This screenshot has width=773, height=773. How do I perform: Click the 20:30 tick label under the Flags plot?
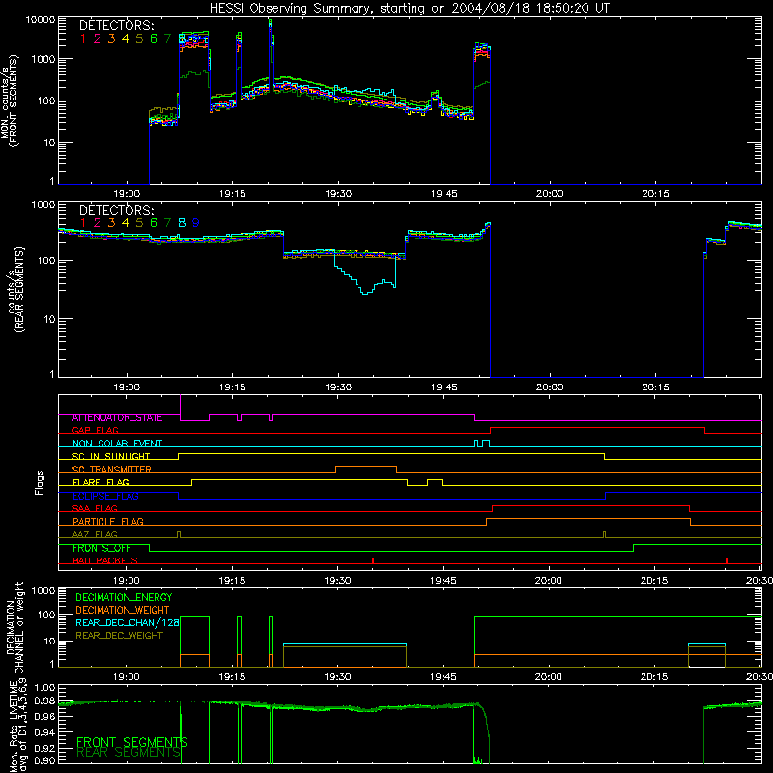759,581
